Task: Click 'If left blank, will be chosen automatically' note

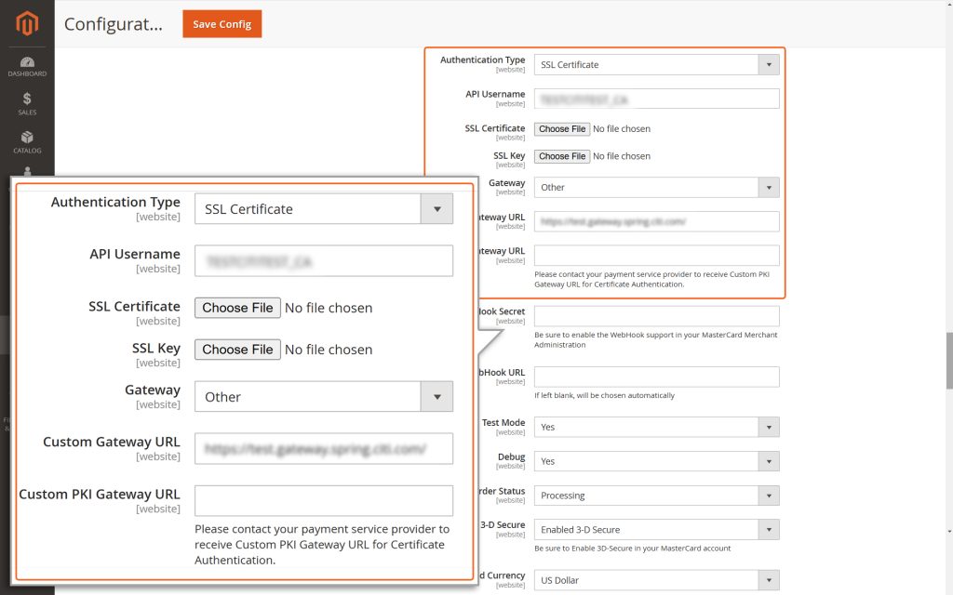Action: tap(604, 395)
